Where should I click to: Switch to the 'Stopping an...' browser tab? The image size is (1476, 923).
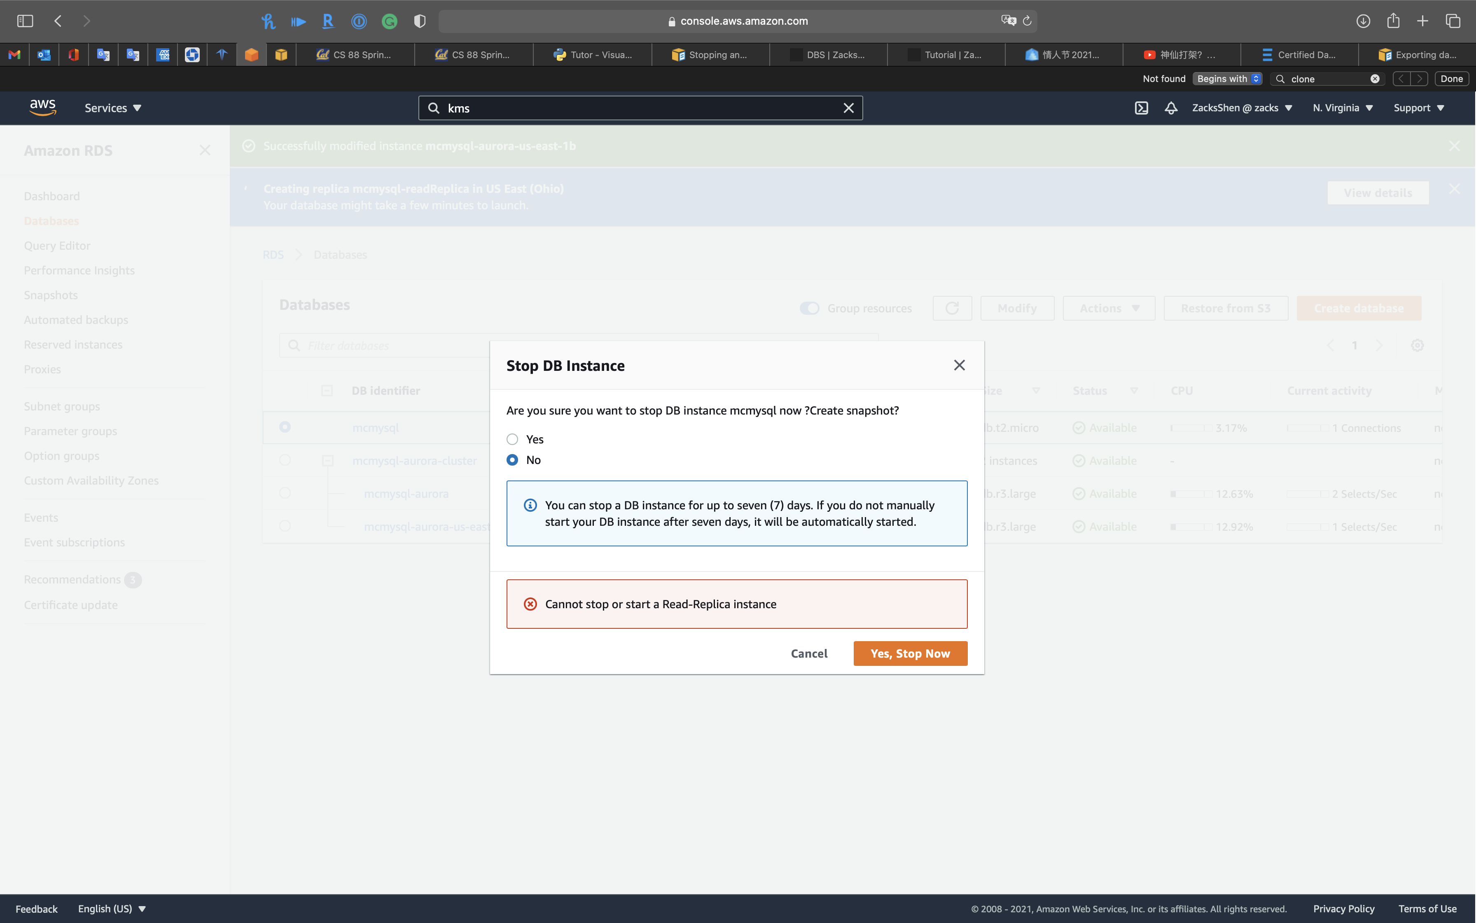tap(710, 55)
